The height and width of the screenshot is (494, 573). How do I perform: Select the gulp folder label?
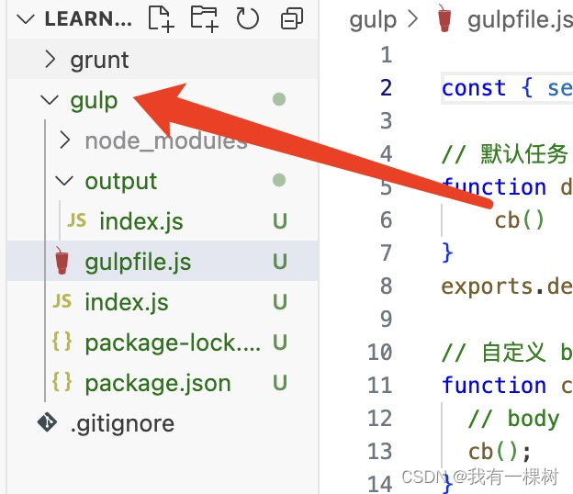pyautogui.click(x=94, y=100)
